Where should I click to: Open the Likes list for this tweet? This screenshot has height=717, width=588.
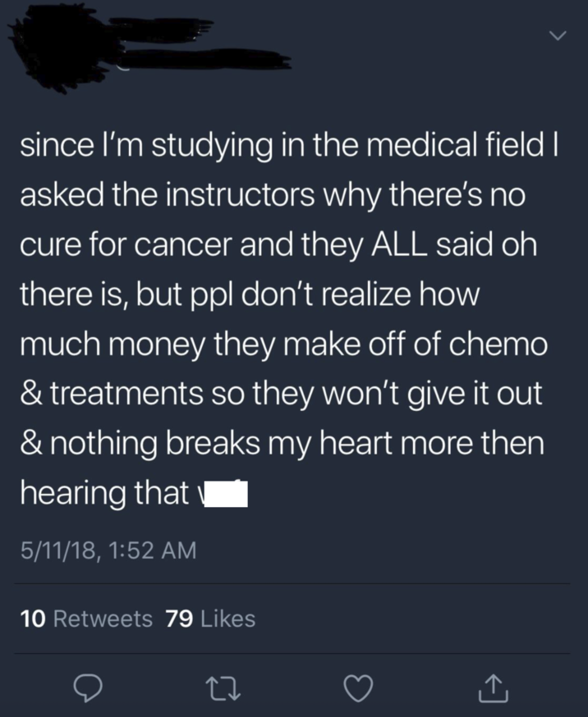224,618
